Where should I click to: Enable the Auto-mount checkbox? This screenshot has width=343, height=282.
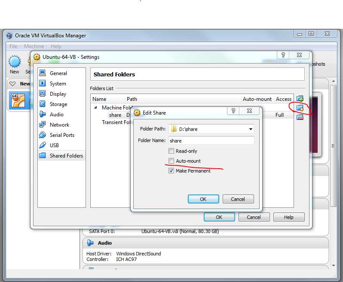click(x=171, y=161)
